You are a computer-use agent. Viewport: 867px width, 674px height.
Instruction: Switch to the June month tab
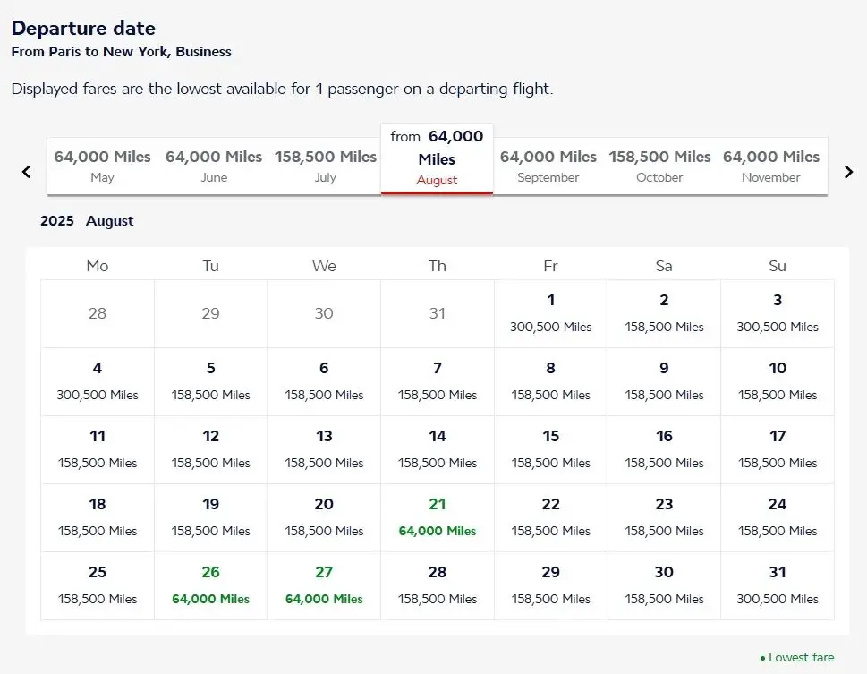coord(214,166)
